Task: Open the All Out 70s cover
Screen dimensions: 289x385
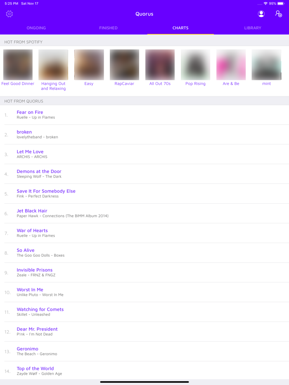Action: (x=160, y=65)
